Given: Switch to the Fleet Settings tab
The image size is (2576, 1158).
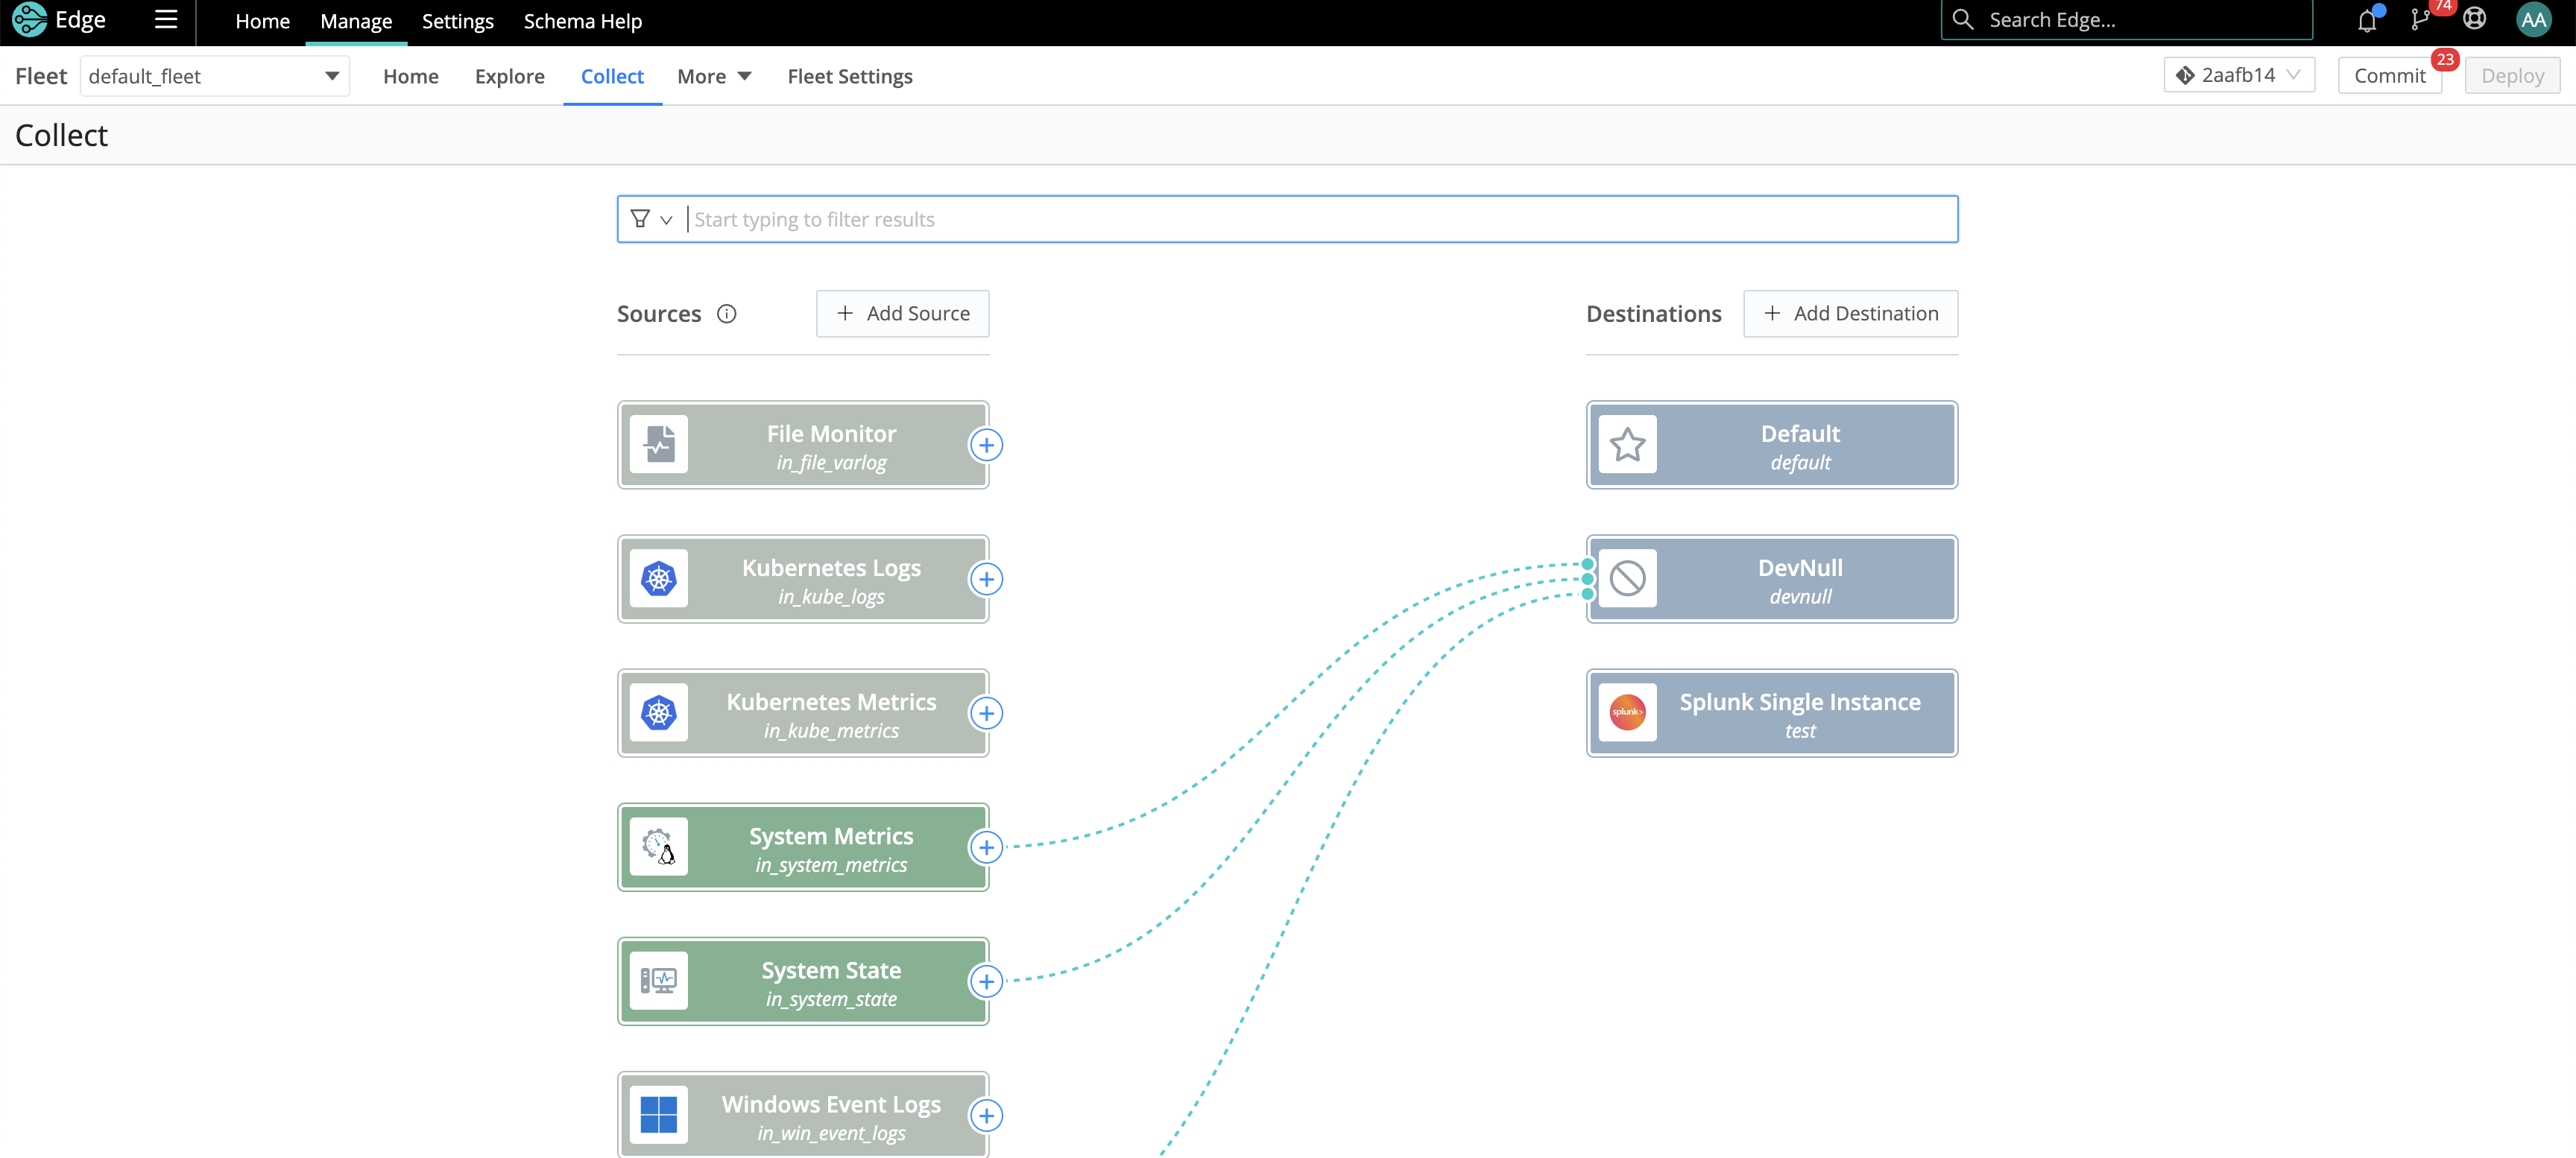Looking at the screenshot, I should click(849, 75).
